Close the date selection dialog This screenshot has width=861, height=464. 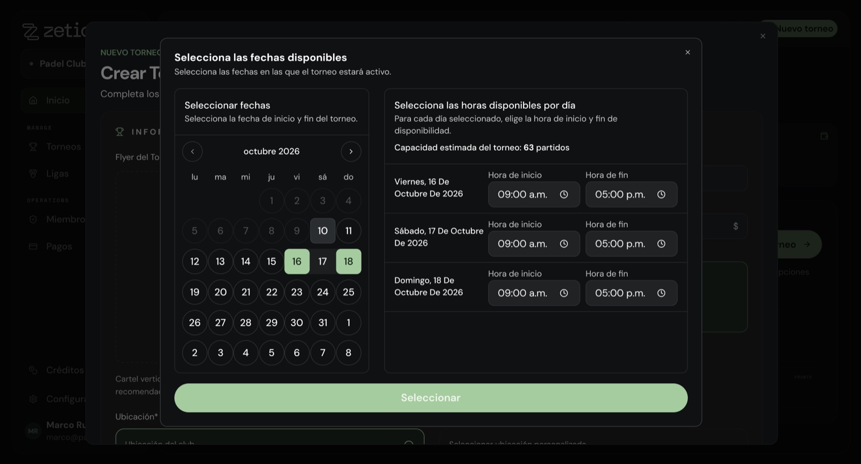click(x=688, y=52)
